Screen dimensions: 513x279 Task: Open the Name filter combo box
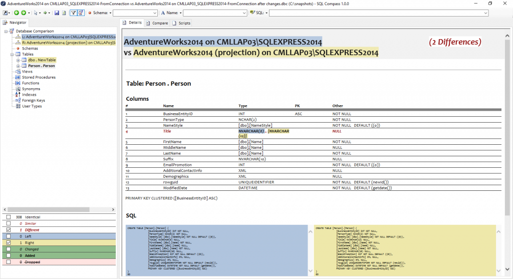[x=214, y=13]
